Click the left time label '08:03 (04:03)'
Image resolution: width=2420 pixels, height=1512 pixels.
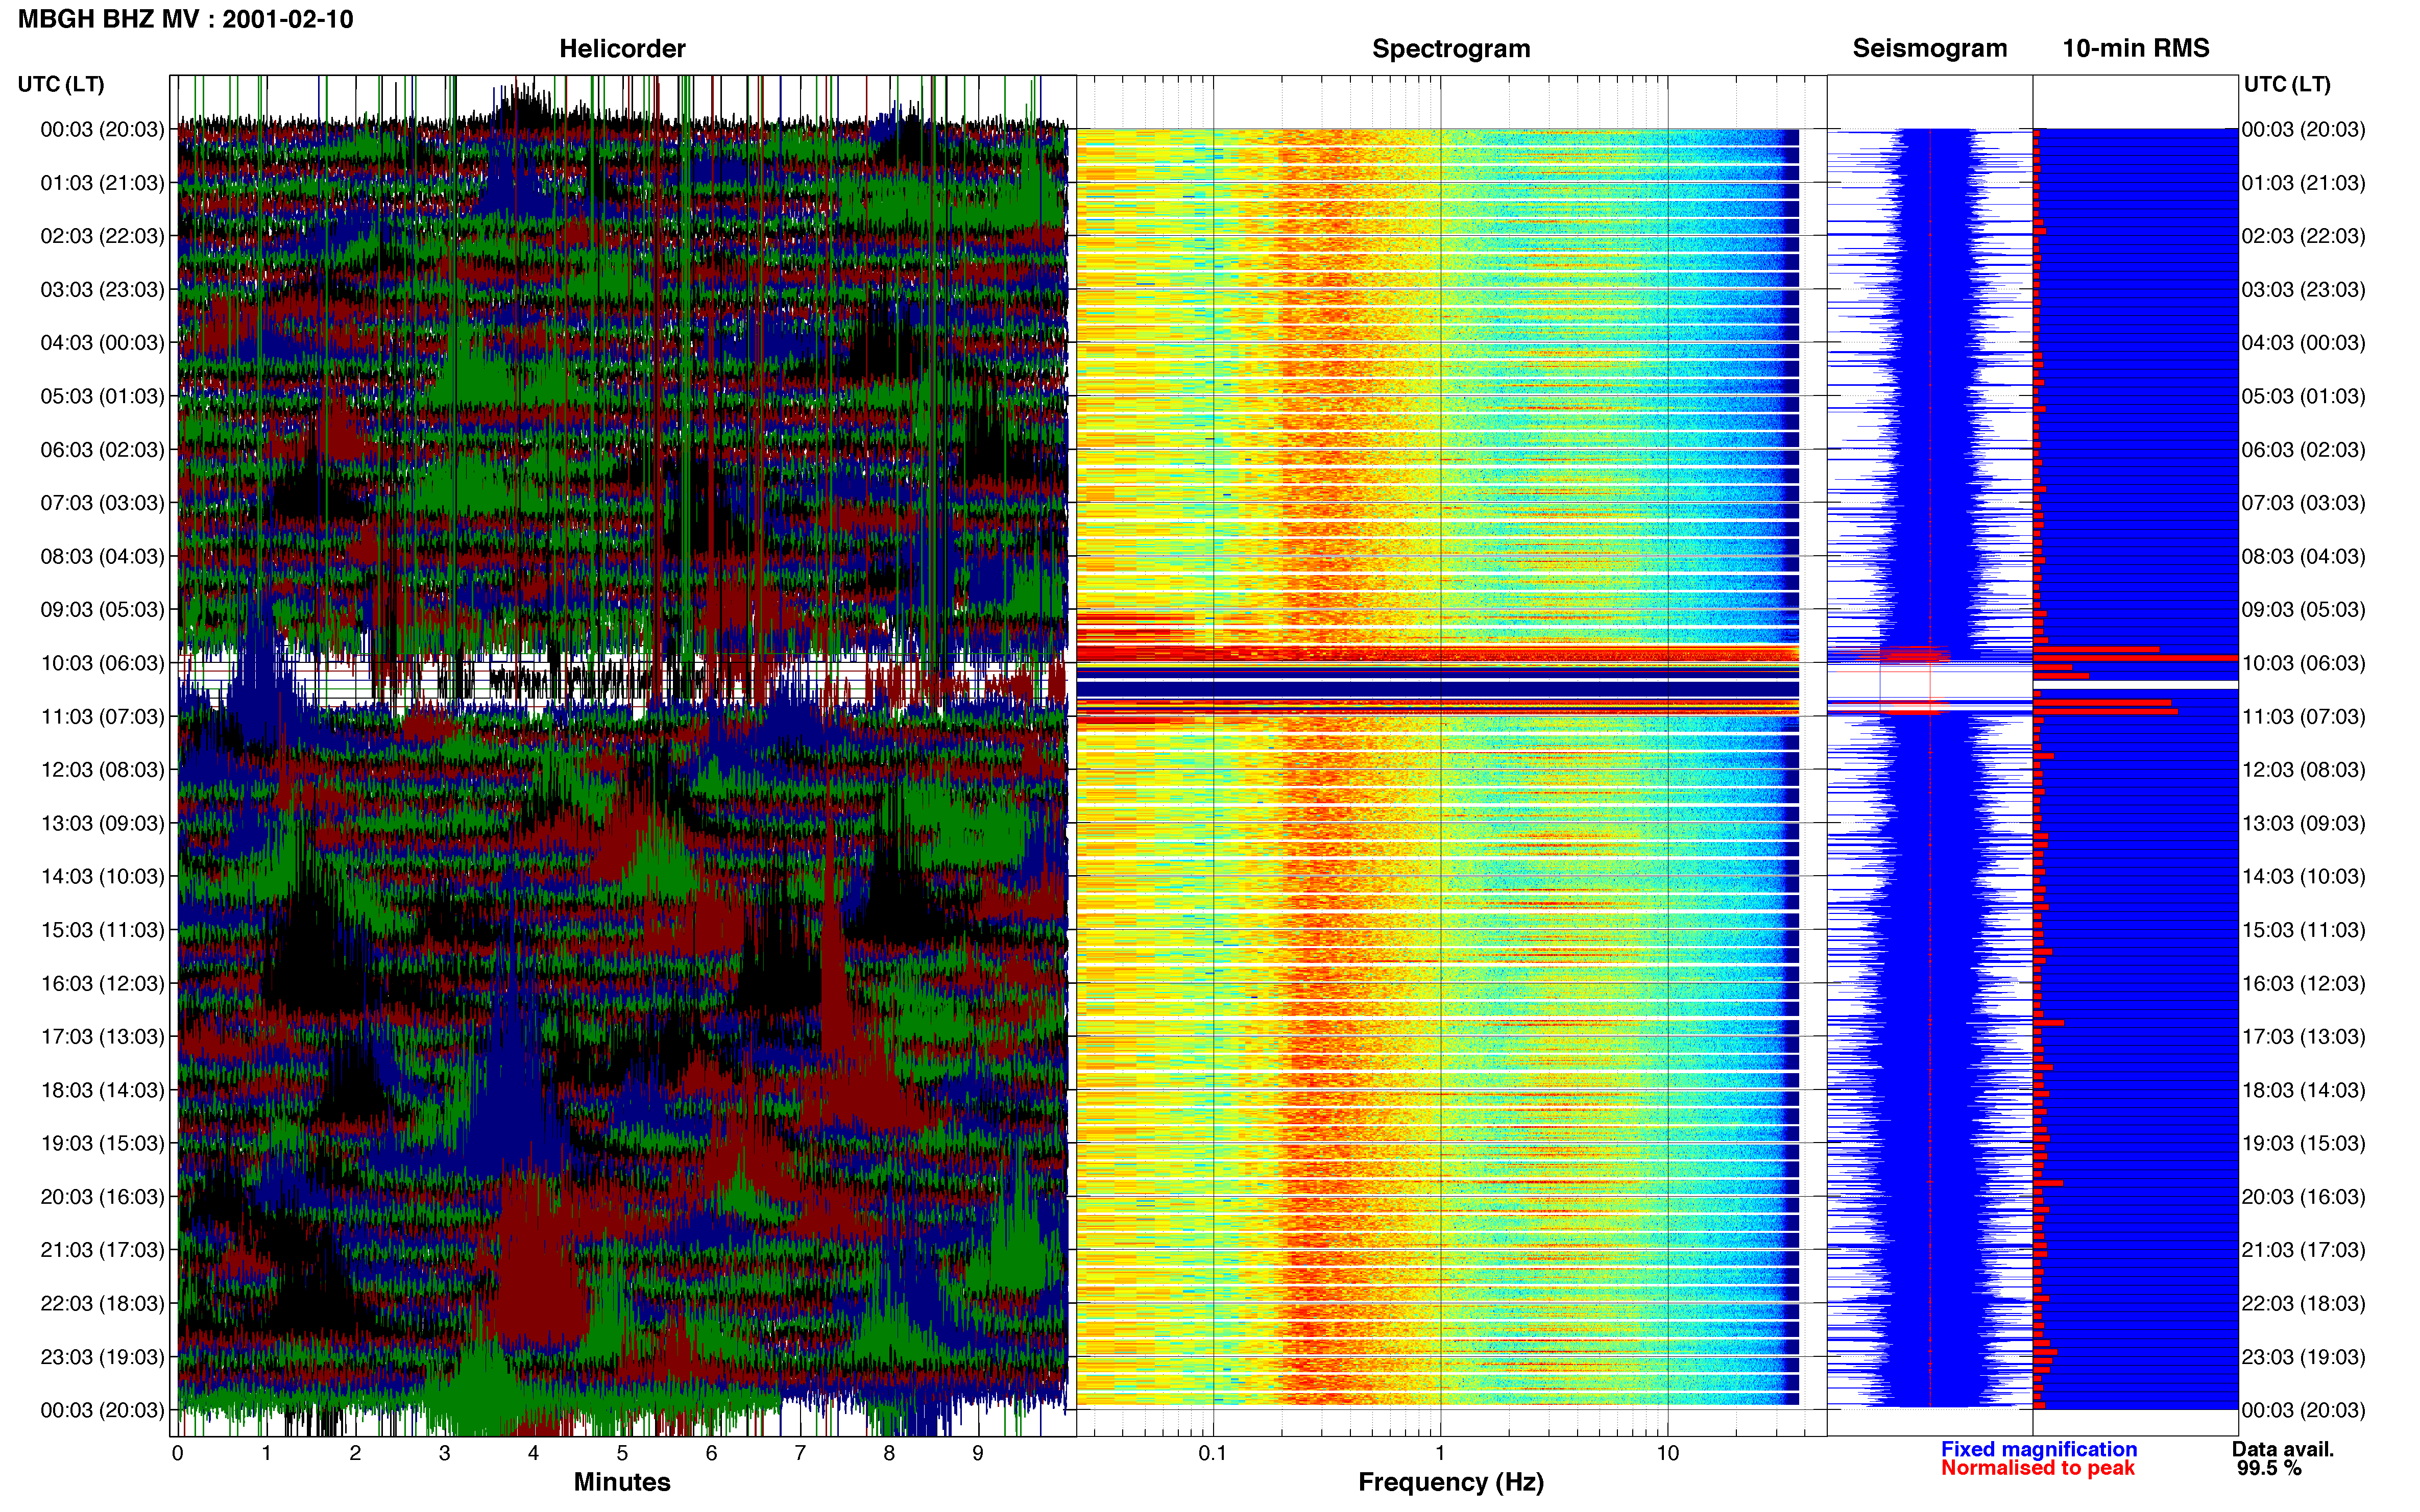point(102,556)
